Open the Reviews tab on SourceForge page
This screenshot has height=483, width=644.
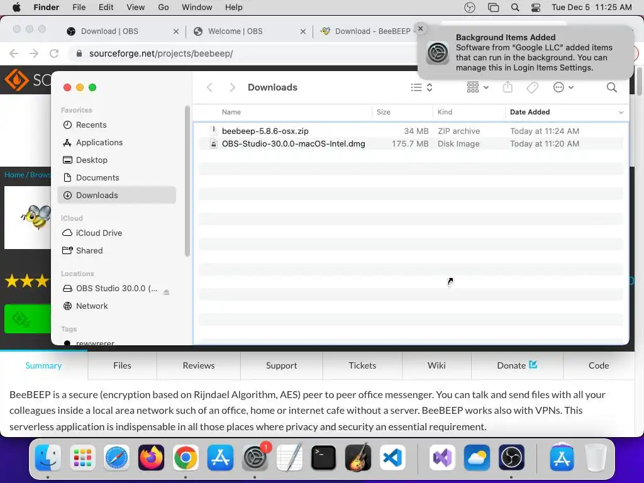(199, 365)
